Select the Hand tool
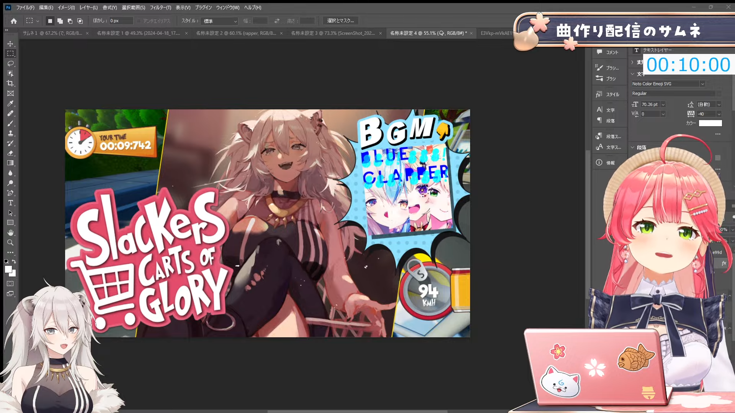The height and width of the screenshot is (413, 735). (10, 233)
